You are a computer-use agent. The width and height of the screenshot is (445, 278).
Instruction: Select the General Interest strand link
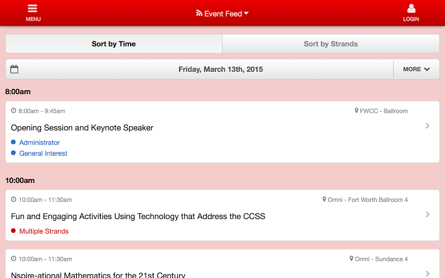(43, 153)
